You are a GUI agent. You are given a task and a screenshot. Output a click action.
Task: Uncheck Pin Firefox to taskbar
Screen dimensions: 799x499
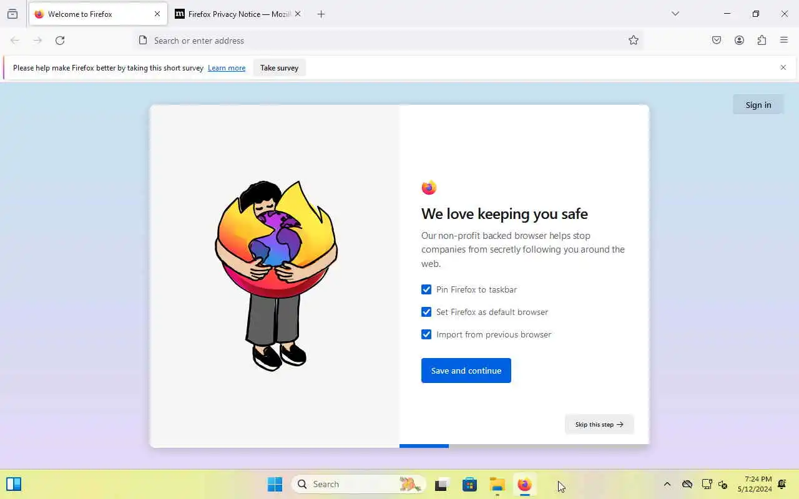tap(426, 289)
